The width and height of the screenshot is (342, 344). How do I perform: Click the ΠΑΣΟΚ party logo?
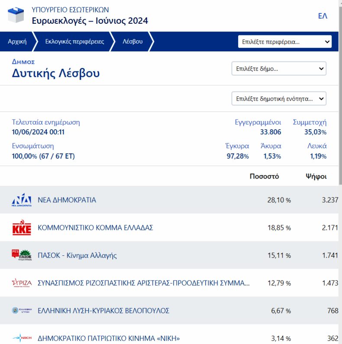22,255
